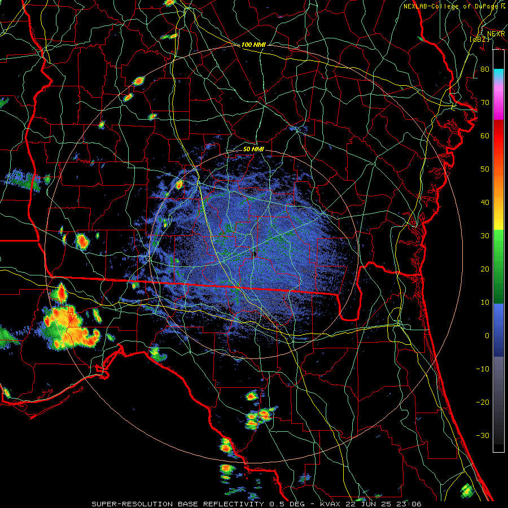Click the "-20" value on the dBZ scale
The width and height of the screenshot is (508, 508).
tap(483, 402)
